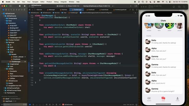189x106 pixels.
Task: Open the Services breadcrumb in jump bar
Action: 56,13
